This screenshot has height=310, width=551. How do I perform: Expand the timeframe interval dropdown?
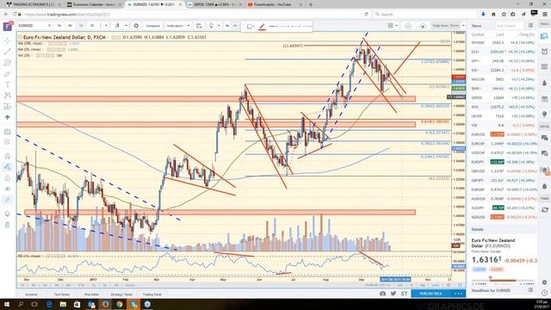(106, 26)
